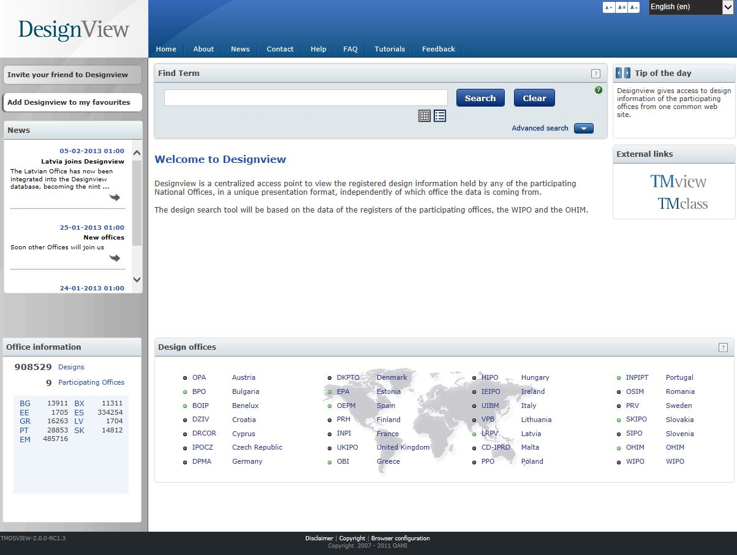Screen dimensions: 737x555
Task: Open the English (en) language dropdown
Action: [x=691, y=7]
